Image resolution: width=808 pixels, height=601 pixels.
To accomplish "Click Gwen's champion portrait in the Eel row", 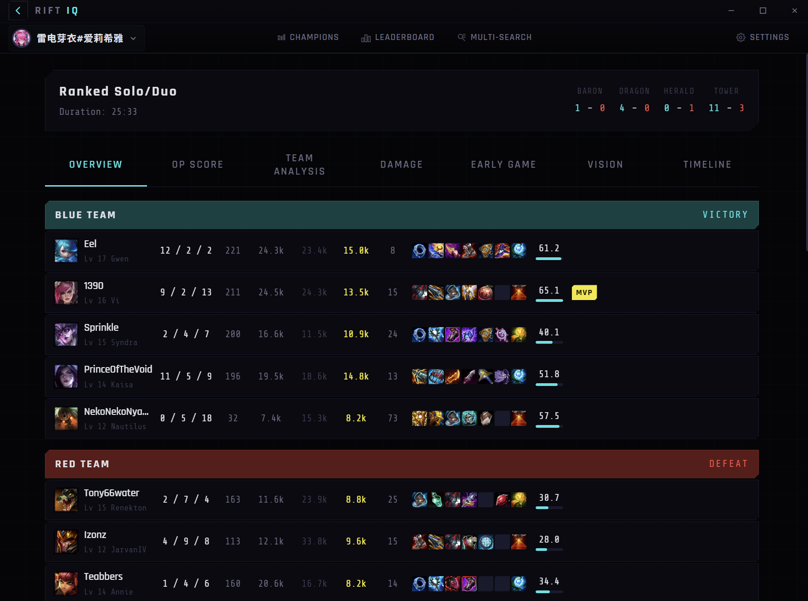I will [66, 251].
